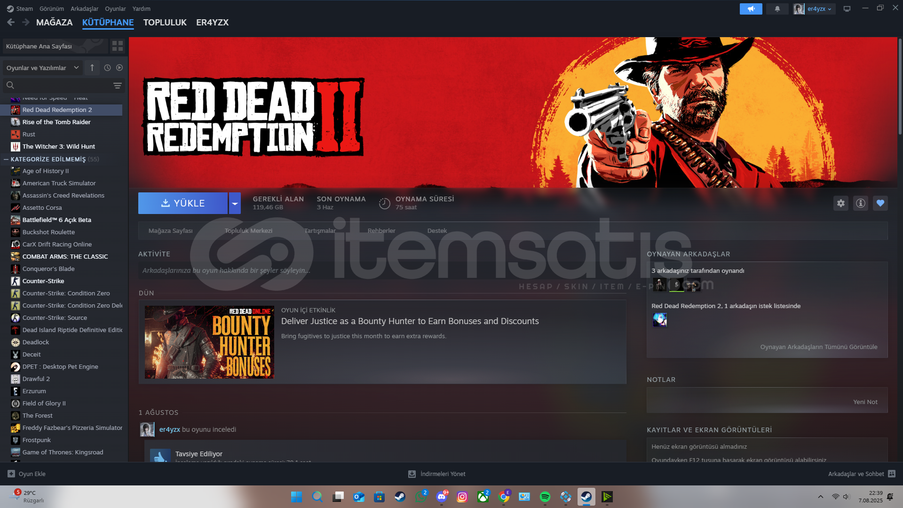Viewport: 903px width, 508px height.
Task: Switch library to grid view icon
Action: pyautogui.click(x=118, y=46)
